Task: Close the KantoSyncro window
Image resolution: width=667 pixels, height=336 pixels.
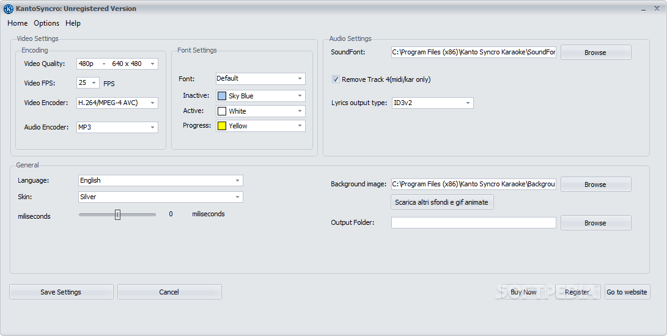Action: 657,9
